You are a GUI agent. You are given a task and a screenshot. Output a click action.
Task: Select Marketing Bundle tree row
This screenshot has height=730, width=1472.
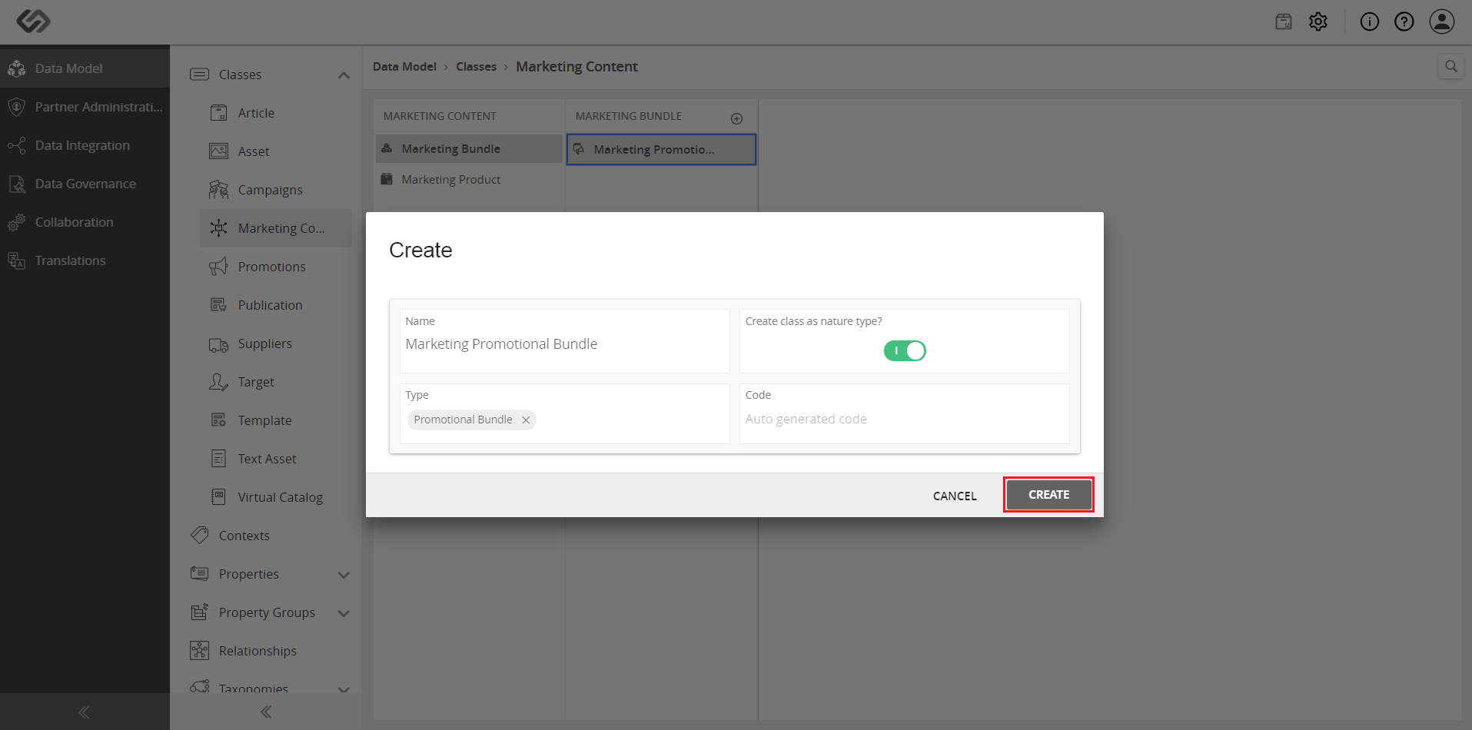469,148
